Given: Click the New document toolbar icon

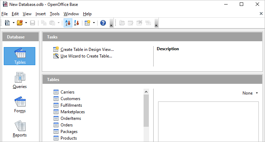Looking at the screenshot, I should click(x=7, y=23).
